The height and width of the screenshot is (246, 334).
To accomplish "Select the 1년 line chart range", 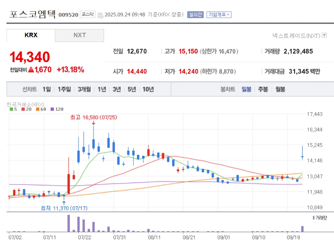I will [102, 89].
